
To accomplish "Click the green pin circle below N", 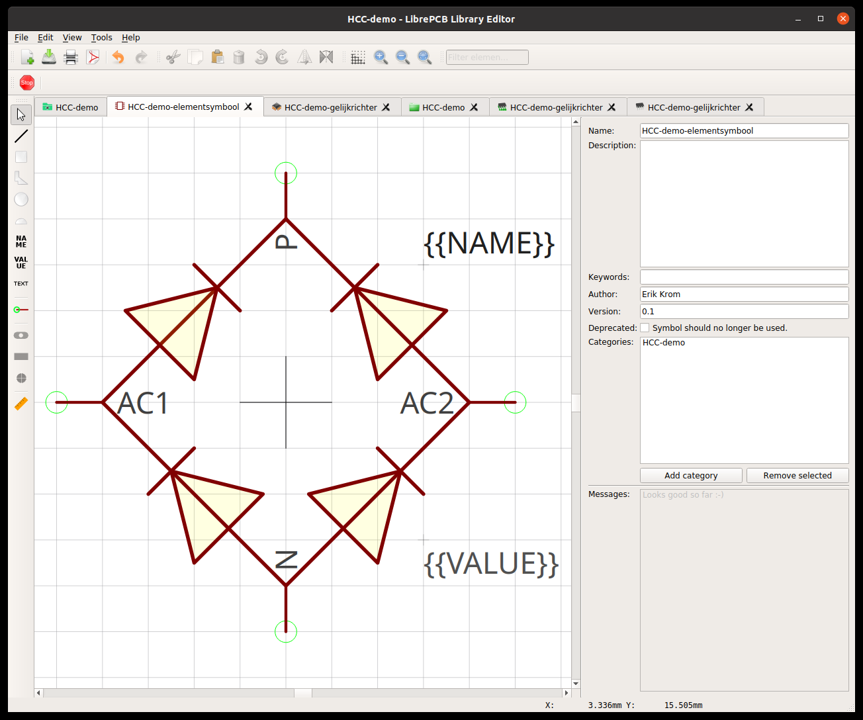I will (x=286, y=631).
